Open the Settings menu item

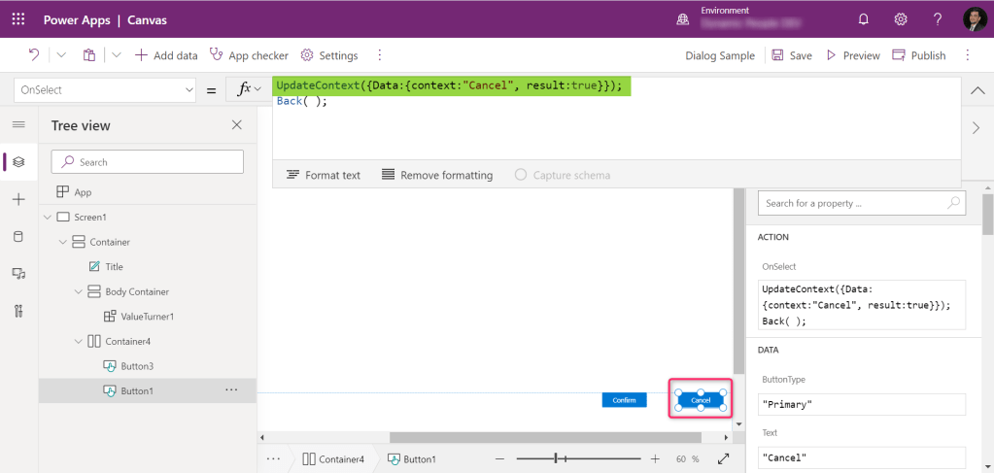329,55
